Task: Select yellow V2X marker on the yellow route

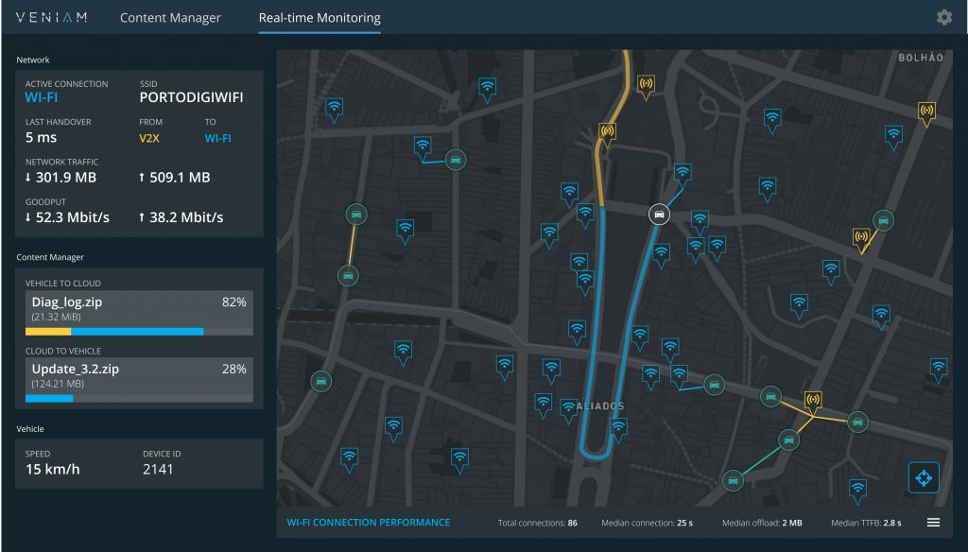Action: coord(607,131)
